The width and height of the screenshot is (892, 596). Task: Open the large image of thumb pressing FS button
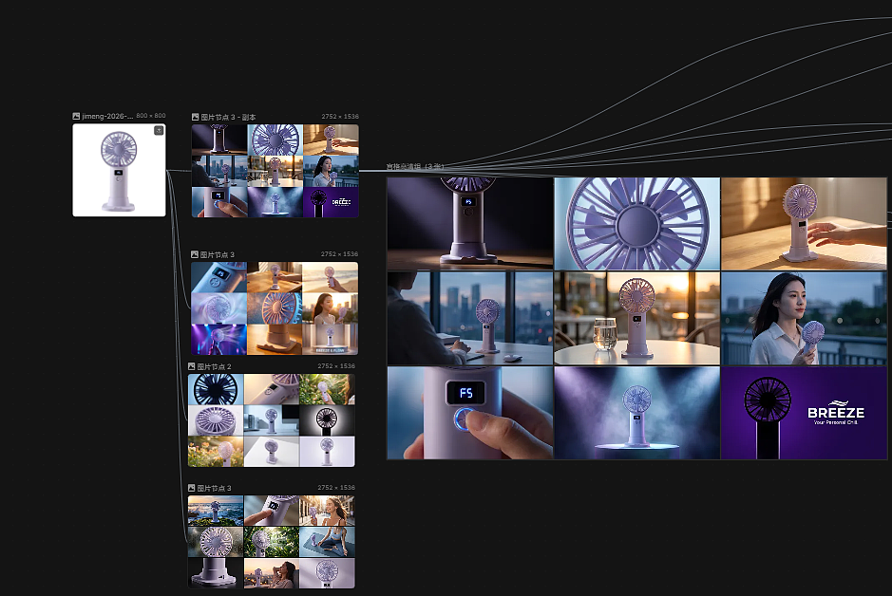pyautogui.click(x=470, y=413)
